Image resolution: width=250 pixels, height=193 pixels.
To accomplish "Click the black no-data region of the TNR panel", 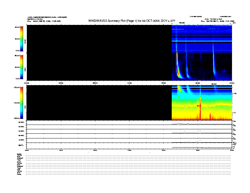I will (99, 103).
